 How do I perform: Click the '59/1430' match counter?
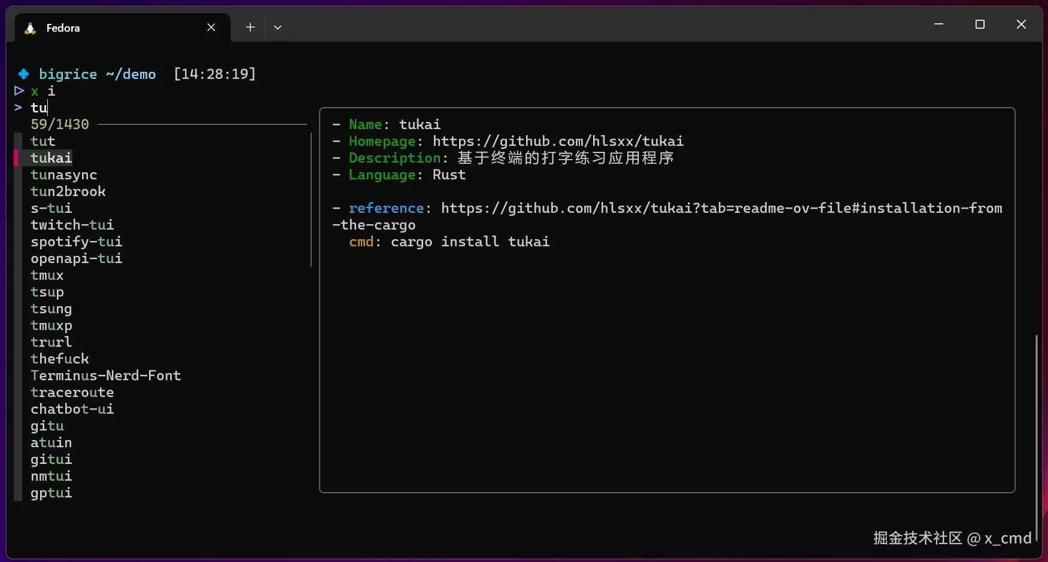click(60, 124)
